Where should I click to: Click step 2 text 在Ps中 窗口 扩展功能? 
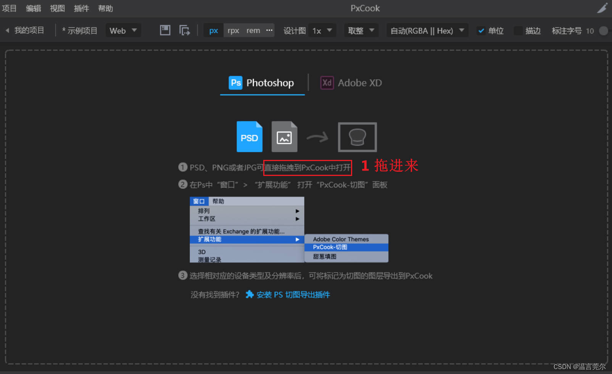(288, 185)
